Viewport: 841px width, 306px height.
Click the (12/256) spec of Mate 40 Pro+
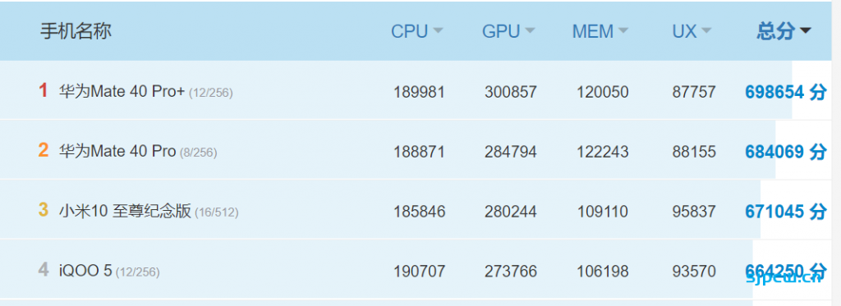pyautogui.click(x=211, y=94)
